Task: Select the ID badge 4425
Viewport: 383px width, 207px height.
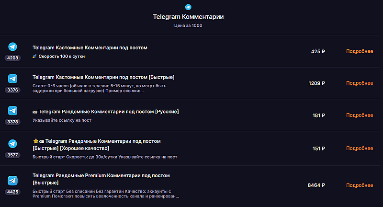Action: click(x=12, y=192)
